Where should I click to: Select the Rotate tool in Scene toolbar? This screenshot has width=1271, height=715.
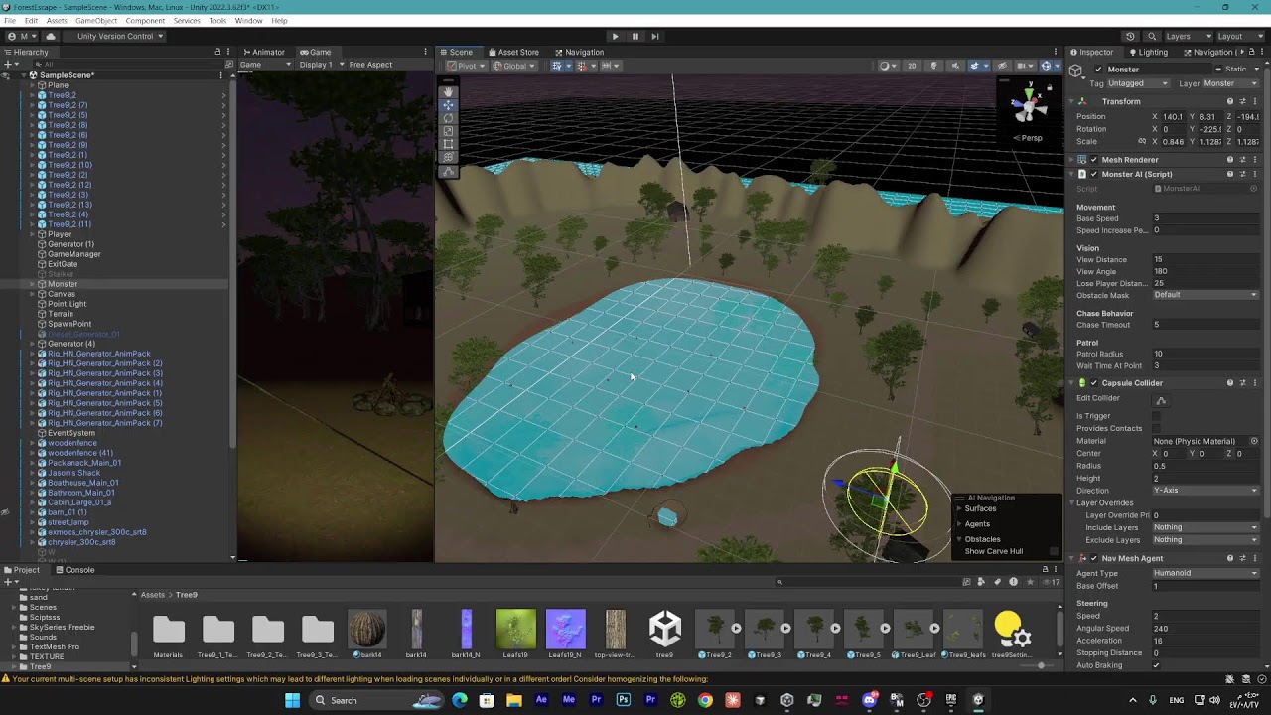point(448,118)
